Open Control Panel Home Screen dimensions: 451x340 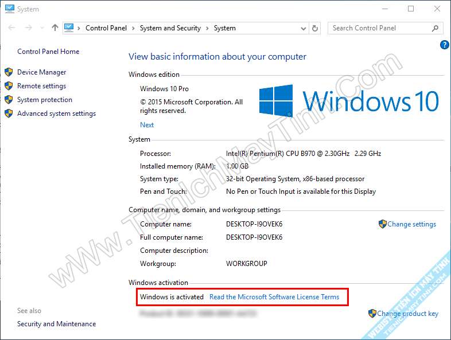(x=48, y=52)
